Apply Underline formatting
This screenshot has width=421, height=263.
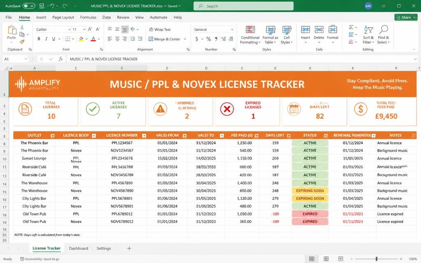[53, 39]
